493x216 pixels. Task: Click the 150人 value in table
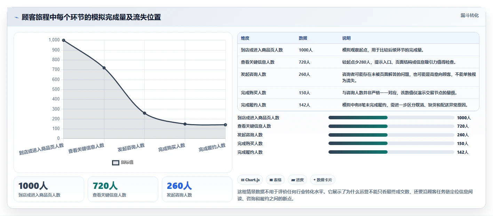(304, 93)
